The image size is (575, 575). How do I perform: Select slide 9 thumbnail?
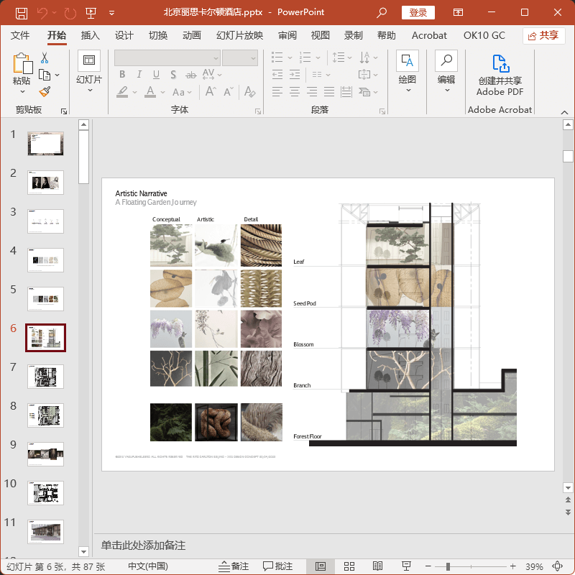[45, 454]
